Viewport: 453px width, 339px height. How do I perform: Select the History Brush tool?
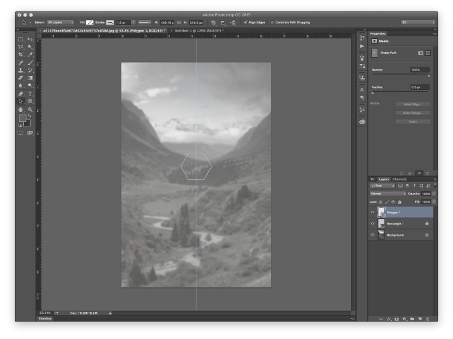pos(30,70)
